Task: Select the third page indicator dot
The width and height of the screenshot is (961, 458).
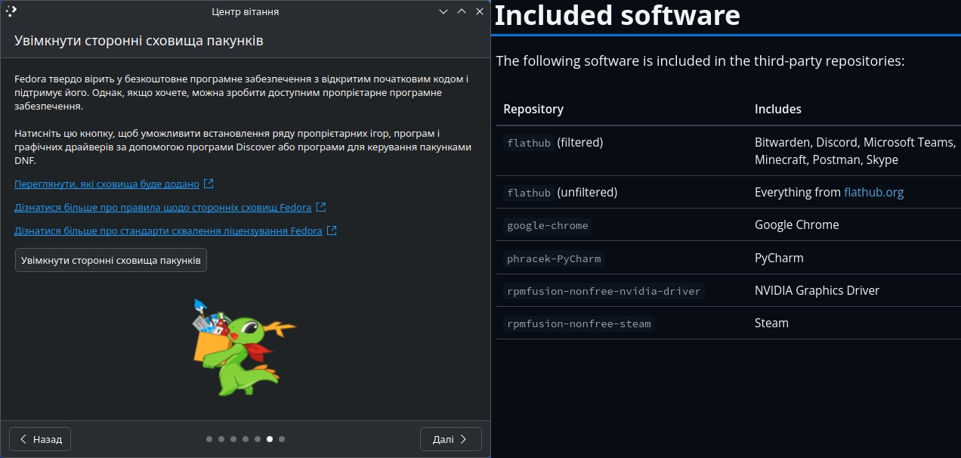Action: pos(233,439)
